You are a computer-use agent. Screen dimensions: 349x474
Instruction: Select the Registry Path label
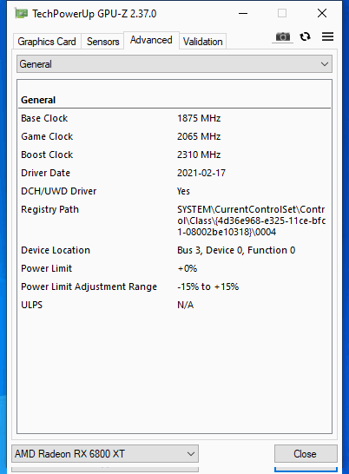tap(49, 209)
